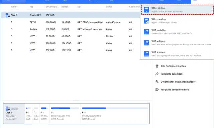The image size is (214, 128).
Task: Click the VHD anfügen icon
Action: click(x=146, y=43)
